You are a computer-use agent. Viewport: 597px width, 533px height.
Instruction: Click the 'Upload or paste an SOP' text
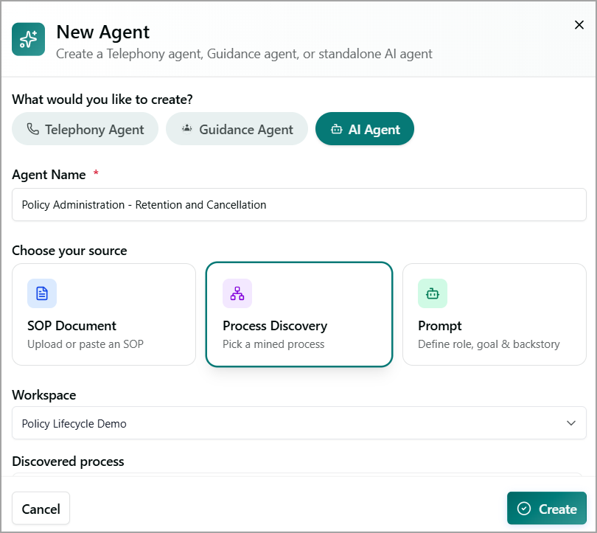pyautogui.click(x=85, y=344)
